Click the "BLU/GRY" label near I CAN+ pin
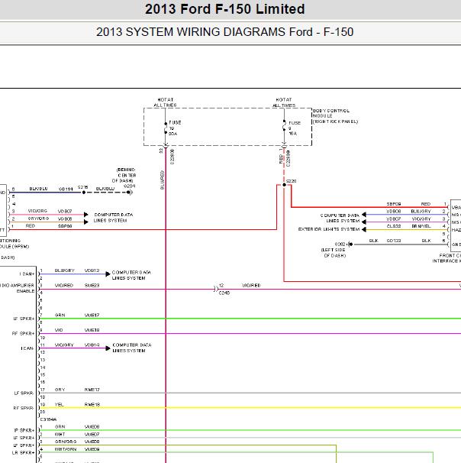This screenshot has width=461, height=463. pos(65,270)
